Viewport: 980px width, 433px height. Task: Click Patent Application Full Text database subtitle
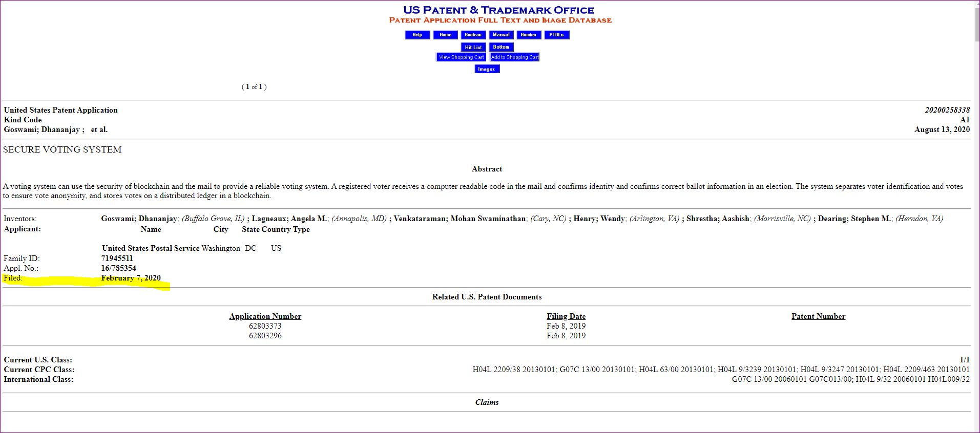point(501,20)
